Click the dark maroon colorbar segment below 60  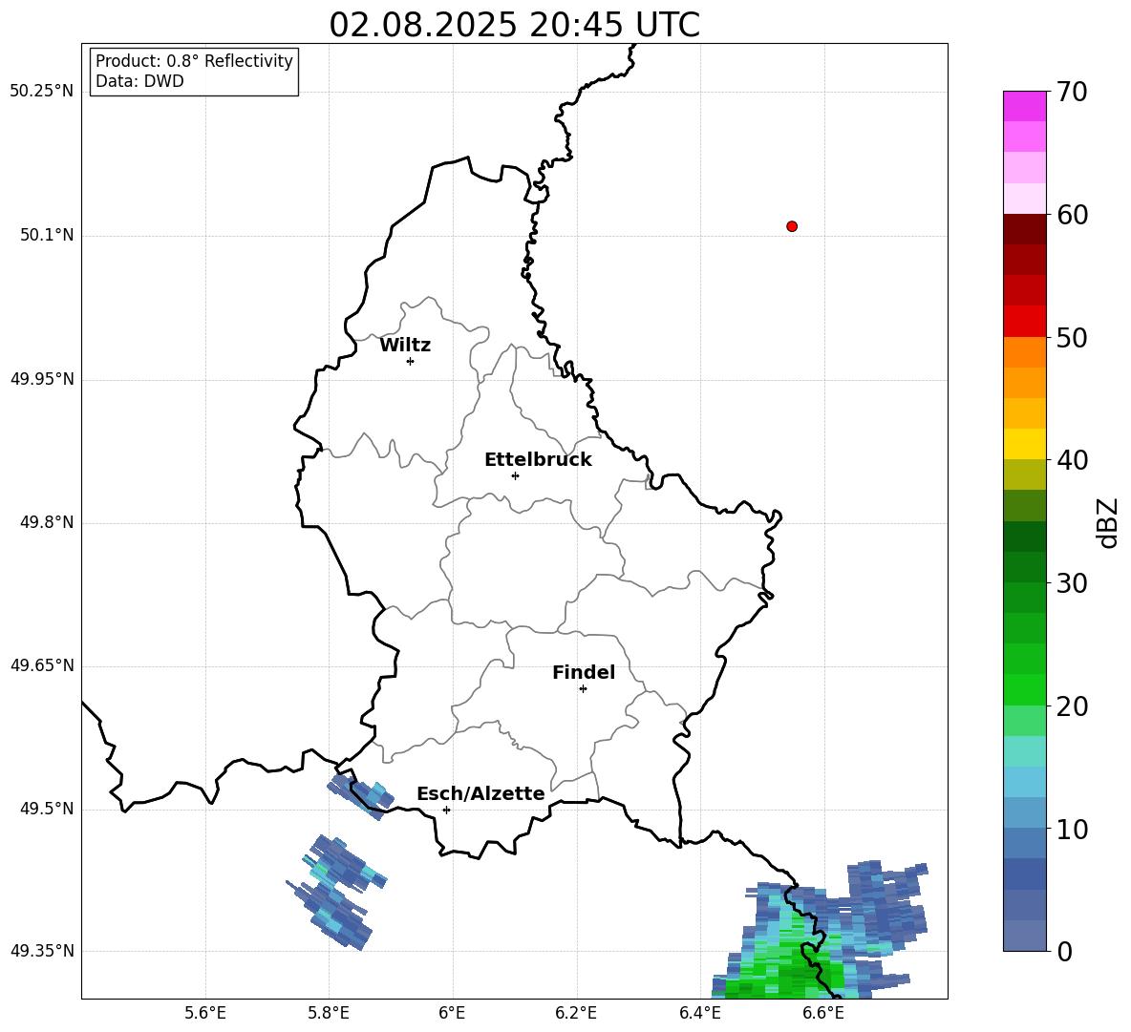1024,228
